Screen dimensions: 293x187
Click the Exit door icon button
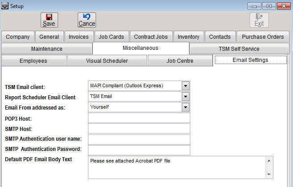pyautogui.click(x=259, y=20)
